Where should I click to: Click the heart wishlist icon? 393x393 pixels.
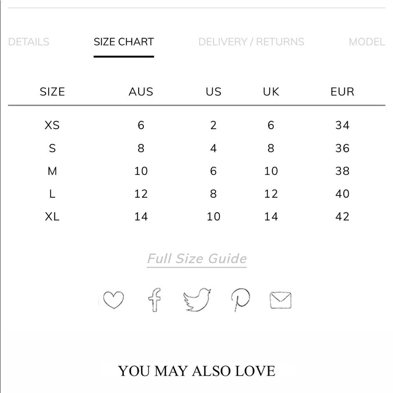113,300
